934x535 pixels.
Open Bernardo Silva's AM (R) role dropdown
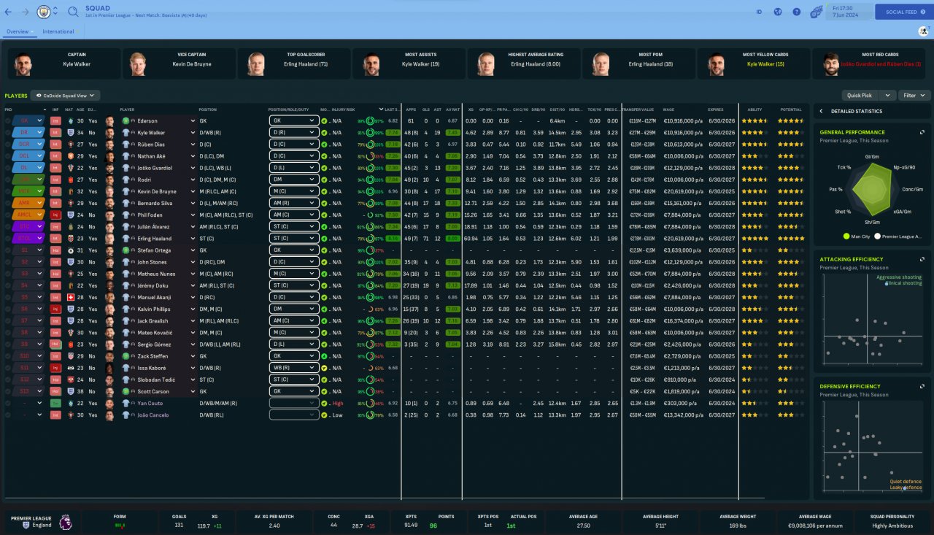pyautogui.click(x=293, y=203)
